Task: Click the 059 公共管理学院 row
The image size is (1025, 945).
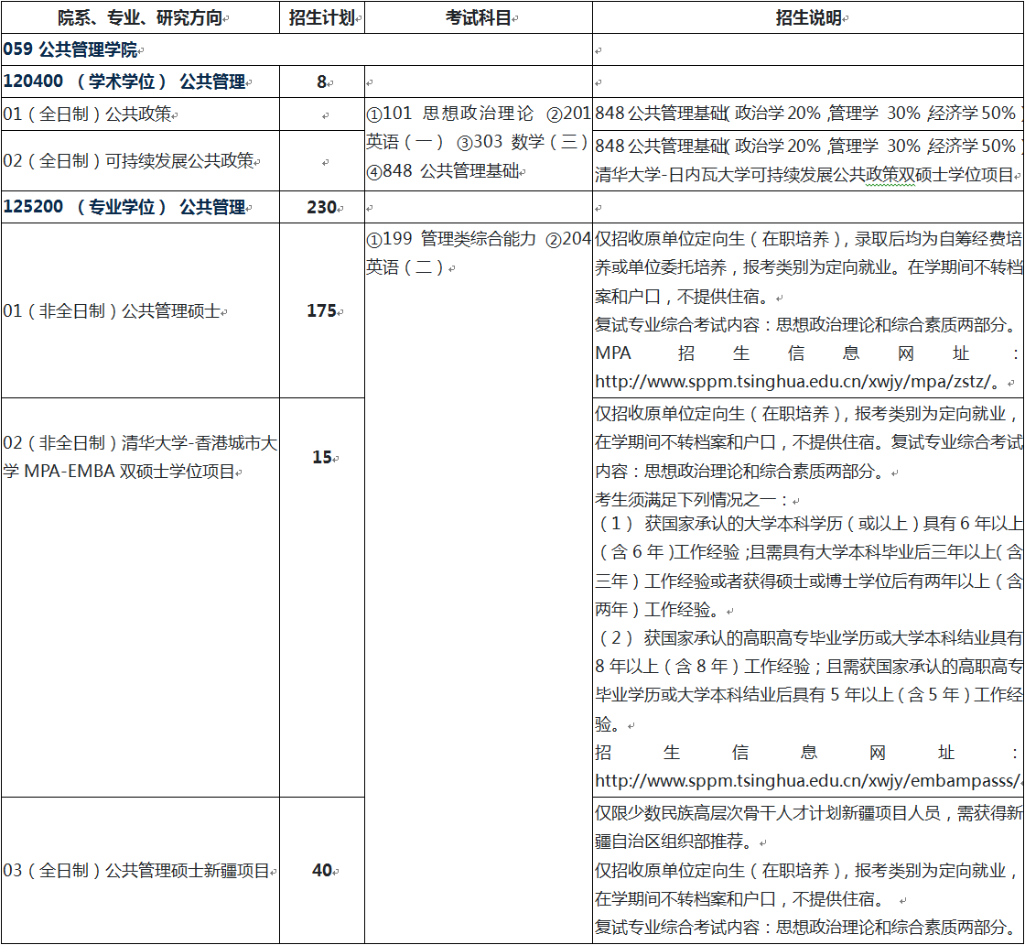Action: (70, 50)
